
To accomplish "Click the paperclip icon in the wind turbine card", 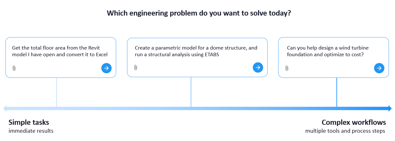I will point(287,68).
